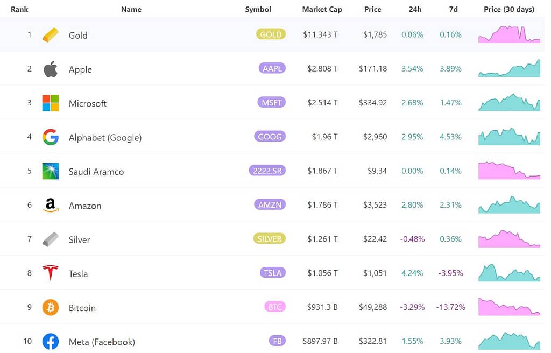
Task: Click the AMZN symbol badge
Action: [x=270, y=204]
